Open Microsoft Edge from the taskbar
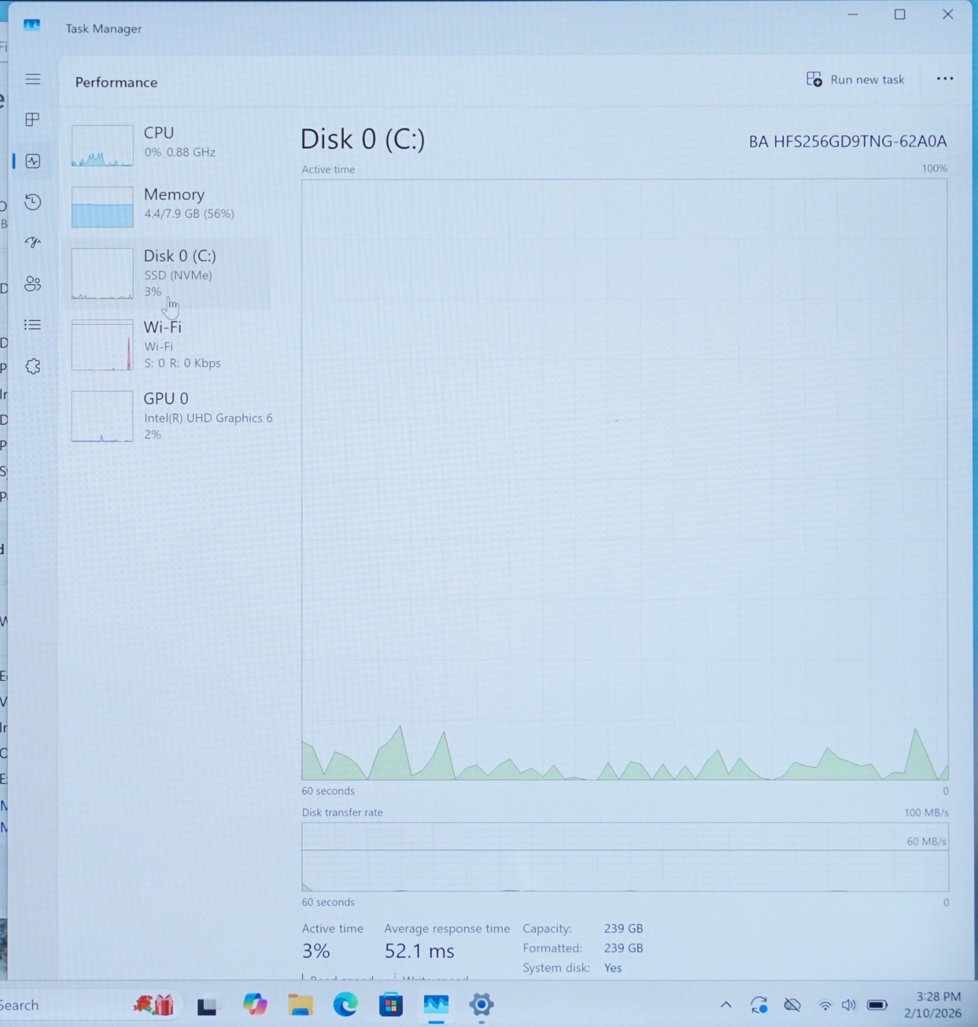 coord(345,1005)
